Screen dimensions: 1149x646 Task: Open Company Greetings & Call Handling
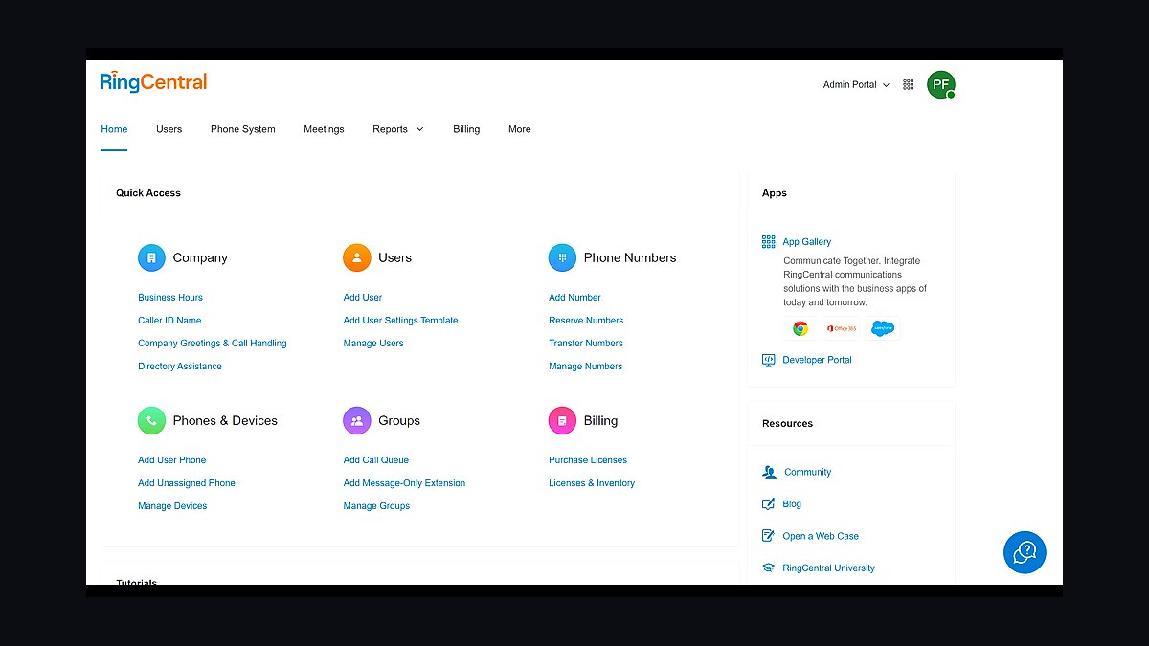point(213,344)
